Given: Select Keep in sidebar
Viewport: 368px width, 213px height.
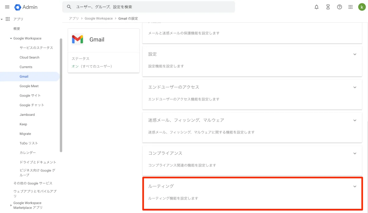Looking at the screenshot, I should [x=23, y=124].
